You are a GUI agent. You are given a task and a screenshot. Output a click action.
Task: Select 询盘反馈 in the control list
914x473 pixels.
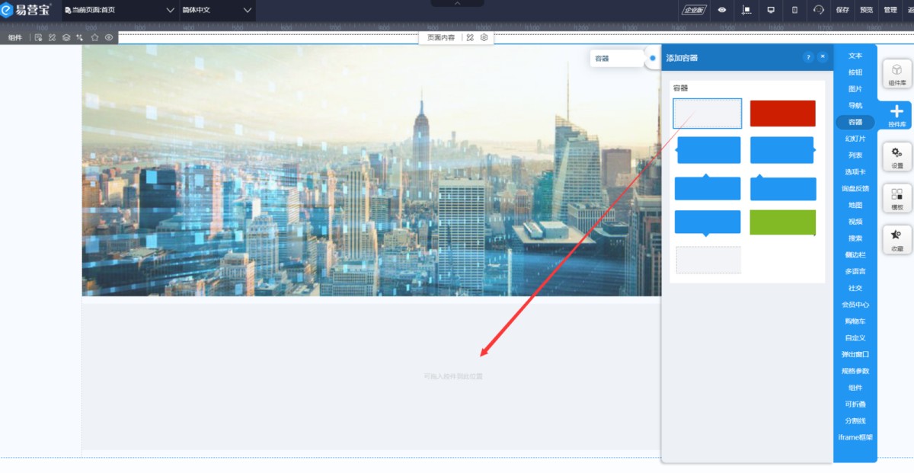coord(855,188)
